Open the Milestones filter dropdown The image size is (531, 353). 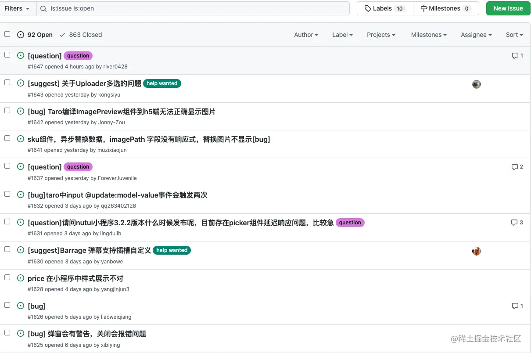[429, 35]
